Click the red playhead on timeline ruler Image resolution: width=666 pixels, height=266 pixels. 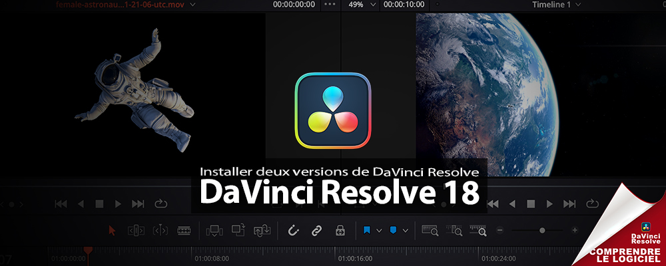point(88,250)
